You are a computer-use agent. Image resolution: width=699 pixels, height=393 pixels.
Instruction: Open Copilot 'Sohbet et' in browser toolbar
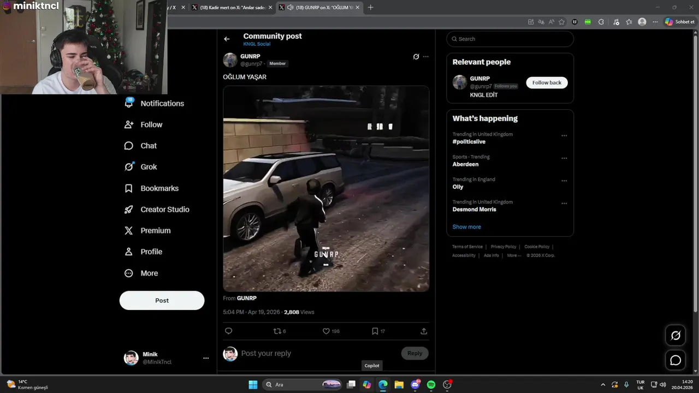pos(680,22)
